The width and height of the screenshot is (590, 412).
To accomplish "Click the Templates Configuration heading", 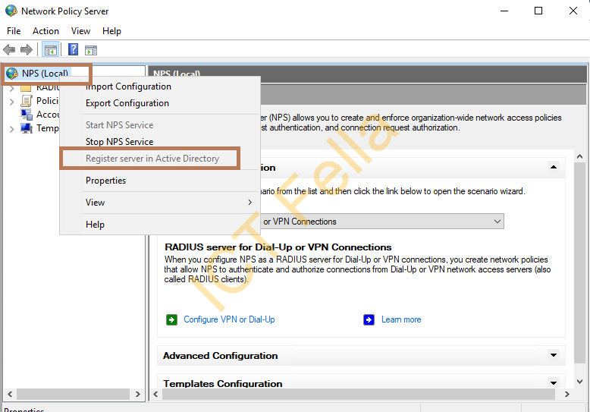I will coord(222,383).
